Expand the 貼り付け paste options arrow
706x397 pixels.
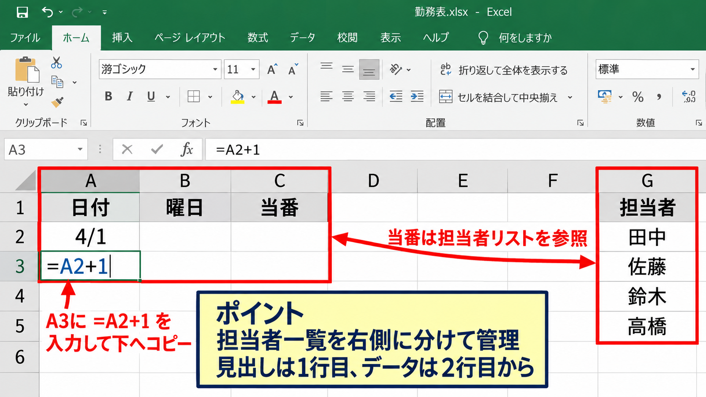point(26,104)
